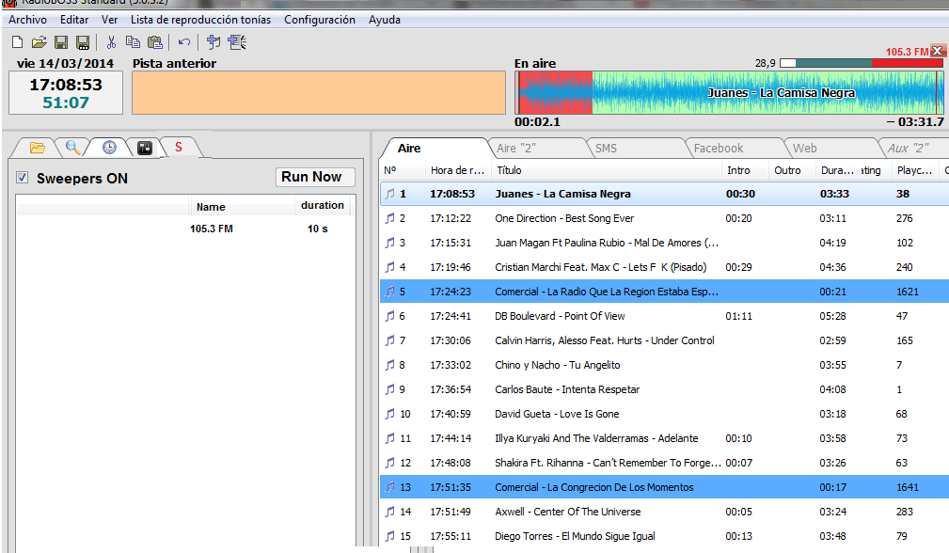Select Comercial - La Congrecion De Los Momentos
The height and width of the screenshot is (553, 949).
click(664, 487)
